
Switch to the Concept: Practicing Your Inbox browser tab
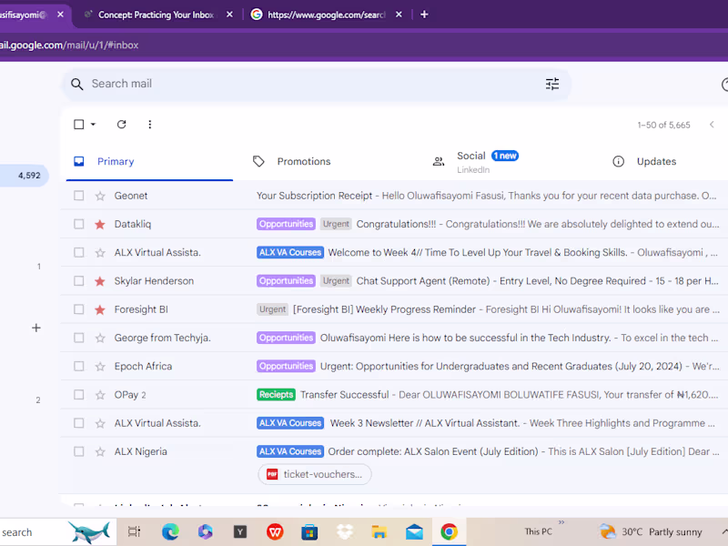pyautogui.click(x=156, y=15)
